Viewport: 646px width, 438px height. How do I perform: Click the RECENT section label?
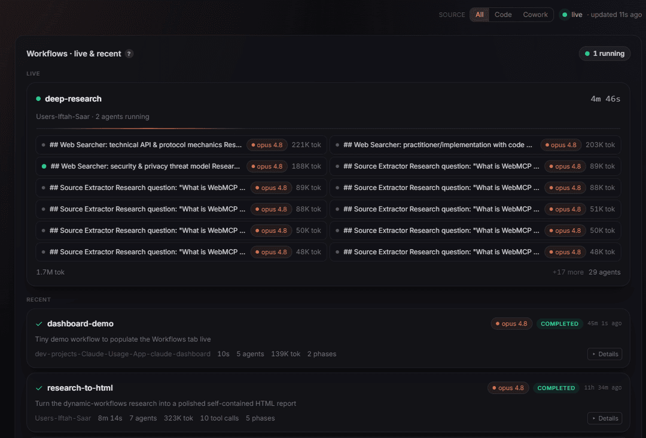click(38, 300)
